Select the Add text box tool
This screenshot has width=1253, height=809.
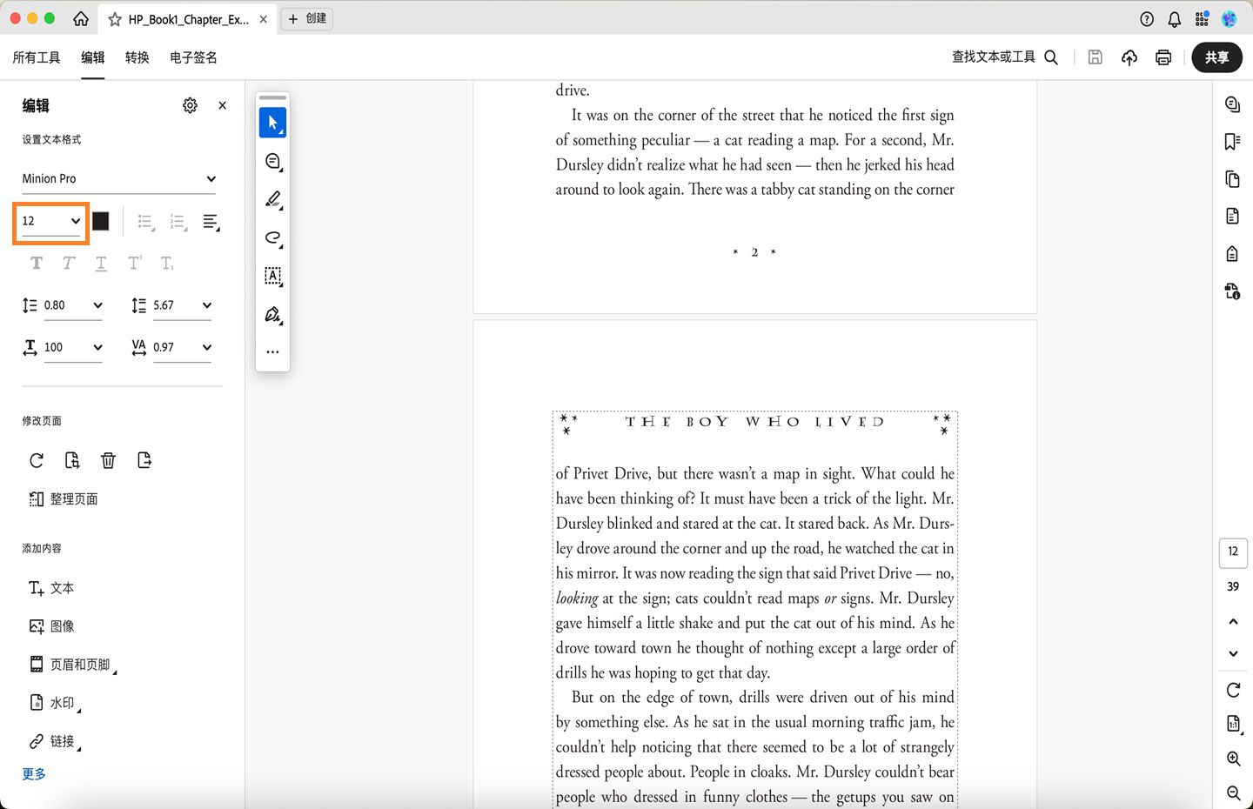tap(272, 276)
